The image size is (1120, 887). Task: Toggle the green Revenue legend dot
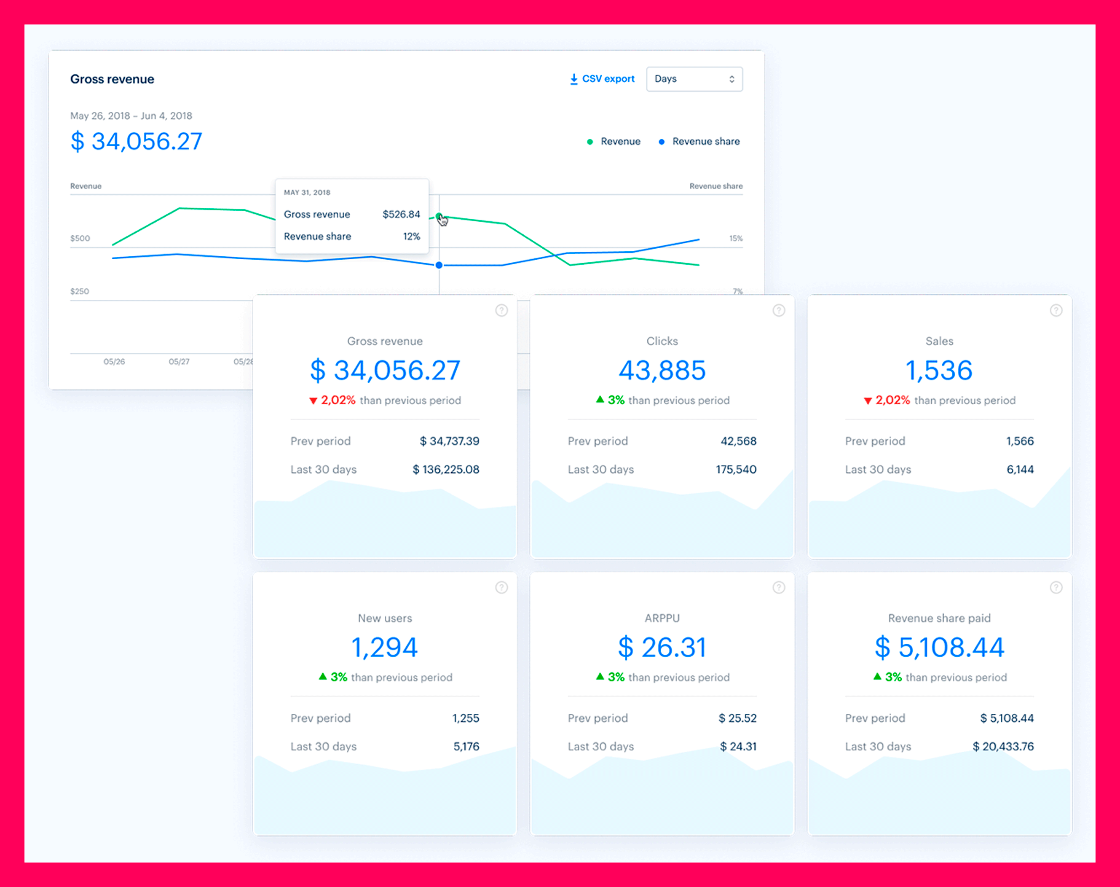(x=589, y=142)
